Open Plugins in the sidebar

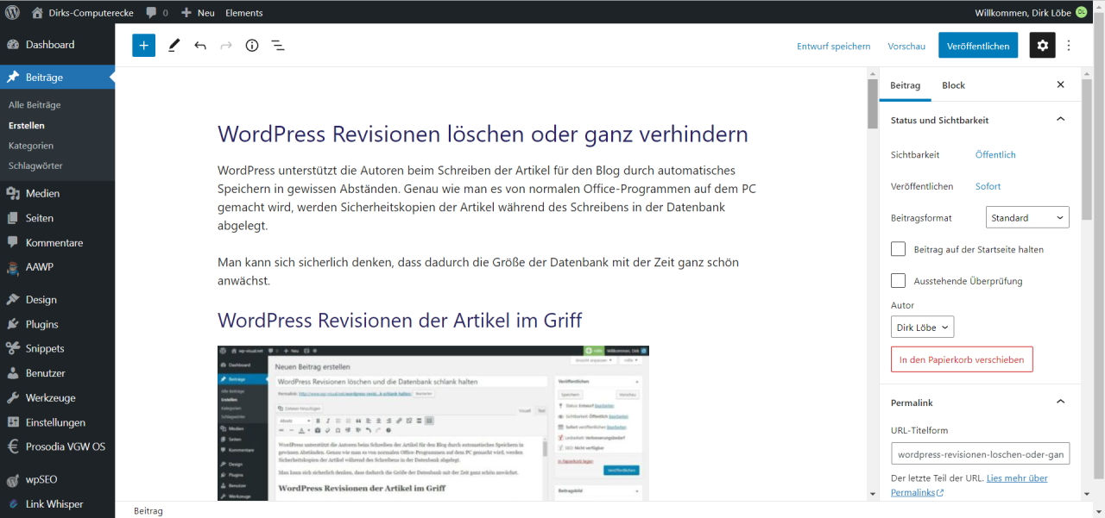point(57,325)
